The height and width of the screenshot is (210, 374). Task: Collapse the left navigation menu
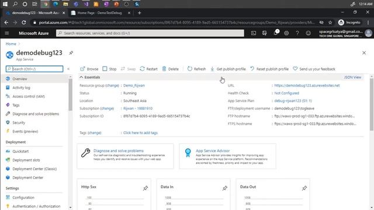pos(68,69)
